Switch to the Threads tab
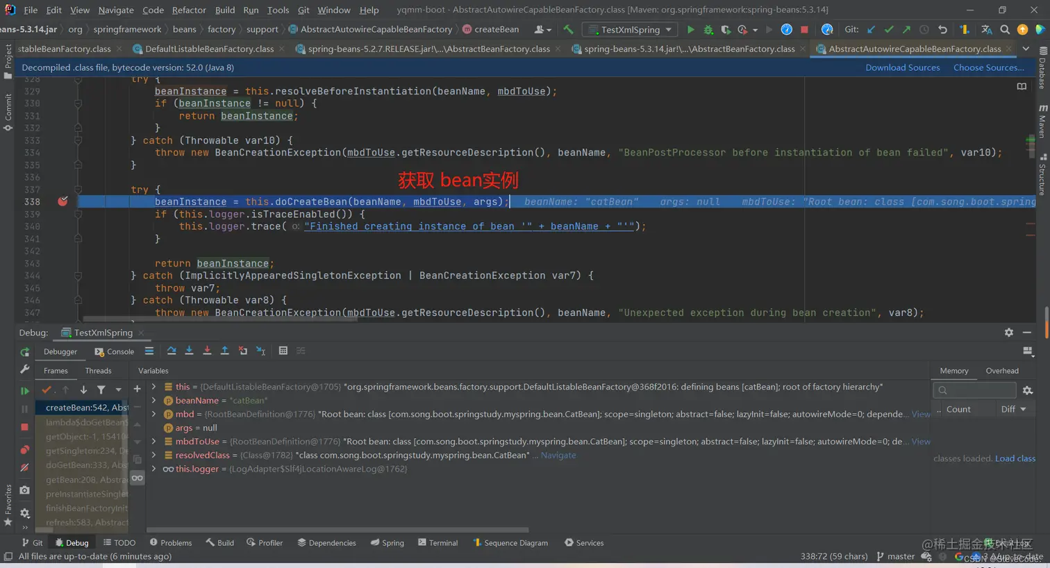Viewport: 1050px width, 568px height. coord(98,371)
